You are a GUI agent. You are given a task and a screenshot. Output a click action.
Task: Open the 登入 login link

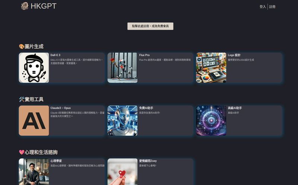pos(263,7)
